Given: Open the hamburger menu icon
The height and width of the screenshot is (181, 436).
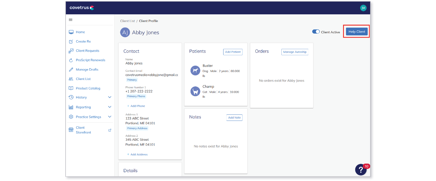Looking at the screenshot, I should pyautogui.click(x=71, y=20).
